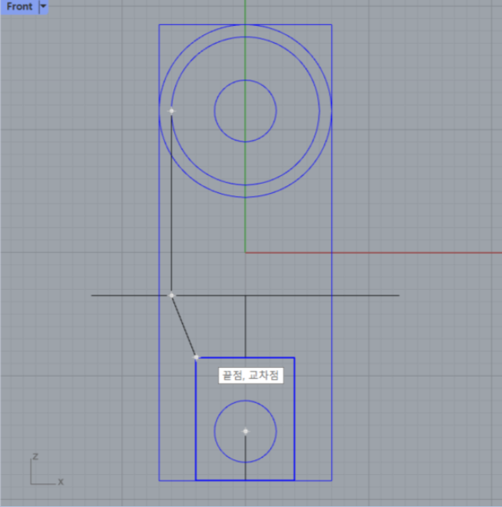Click the endpoint snap on the inner circle
The image size is (502, 507).
pos(172,111)
